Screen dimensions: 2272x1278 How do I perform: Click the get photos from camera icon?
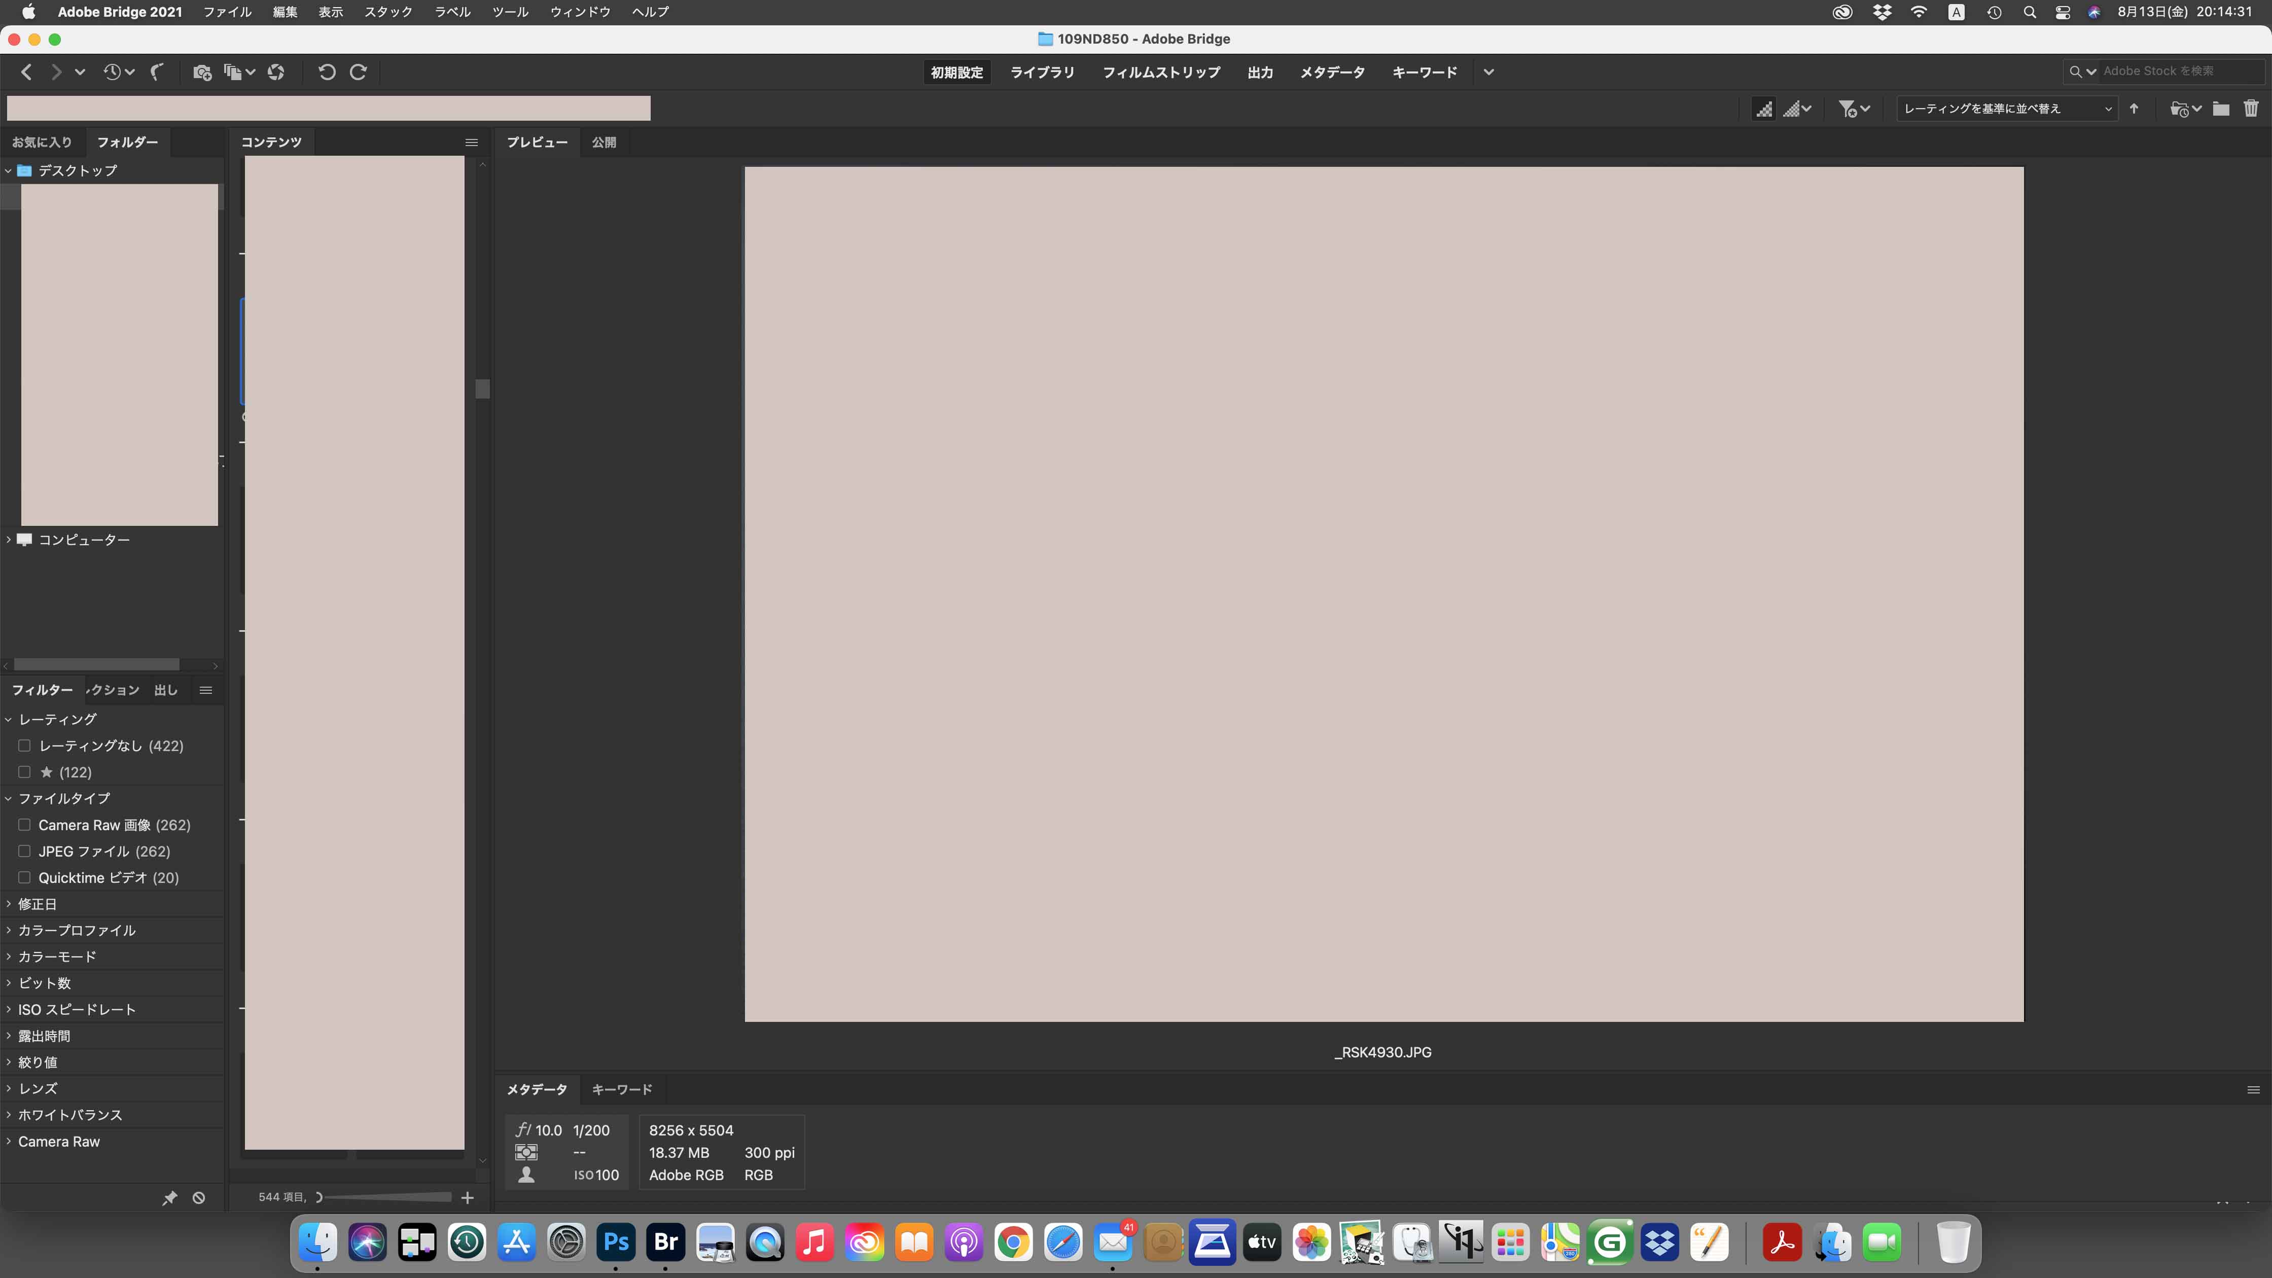tap(202, 73)
